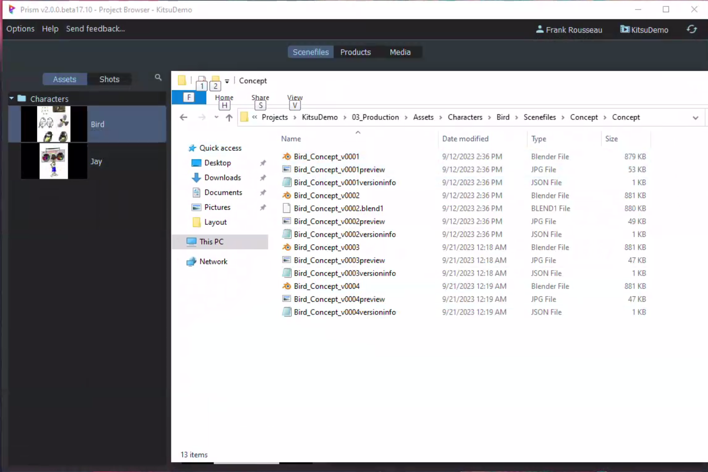Sort files by the Type column header
The image size is (708, 472).
539,139
